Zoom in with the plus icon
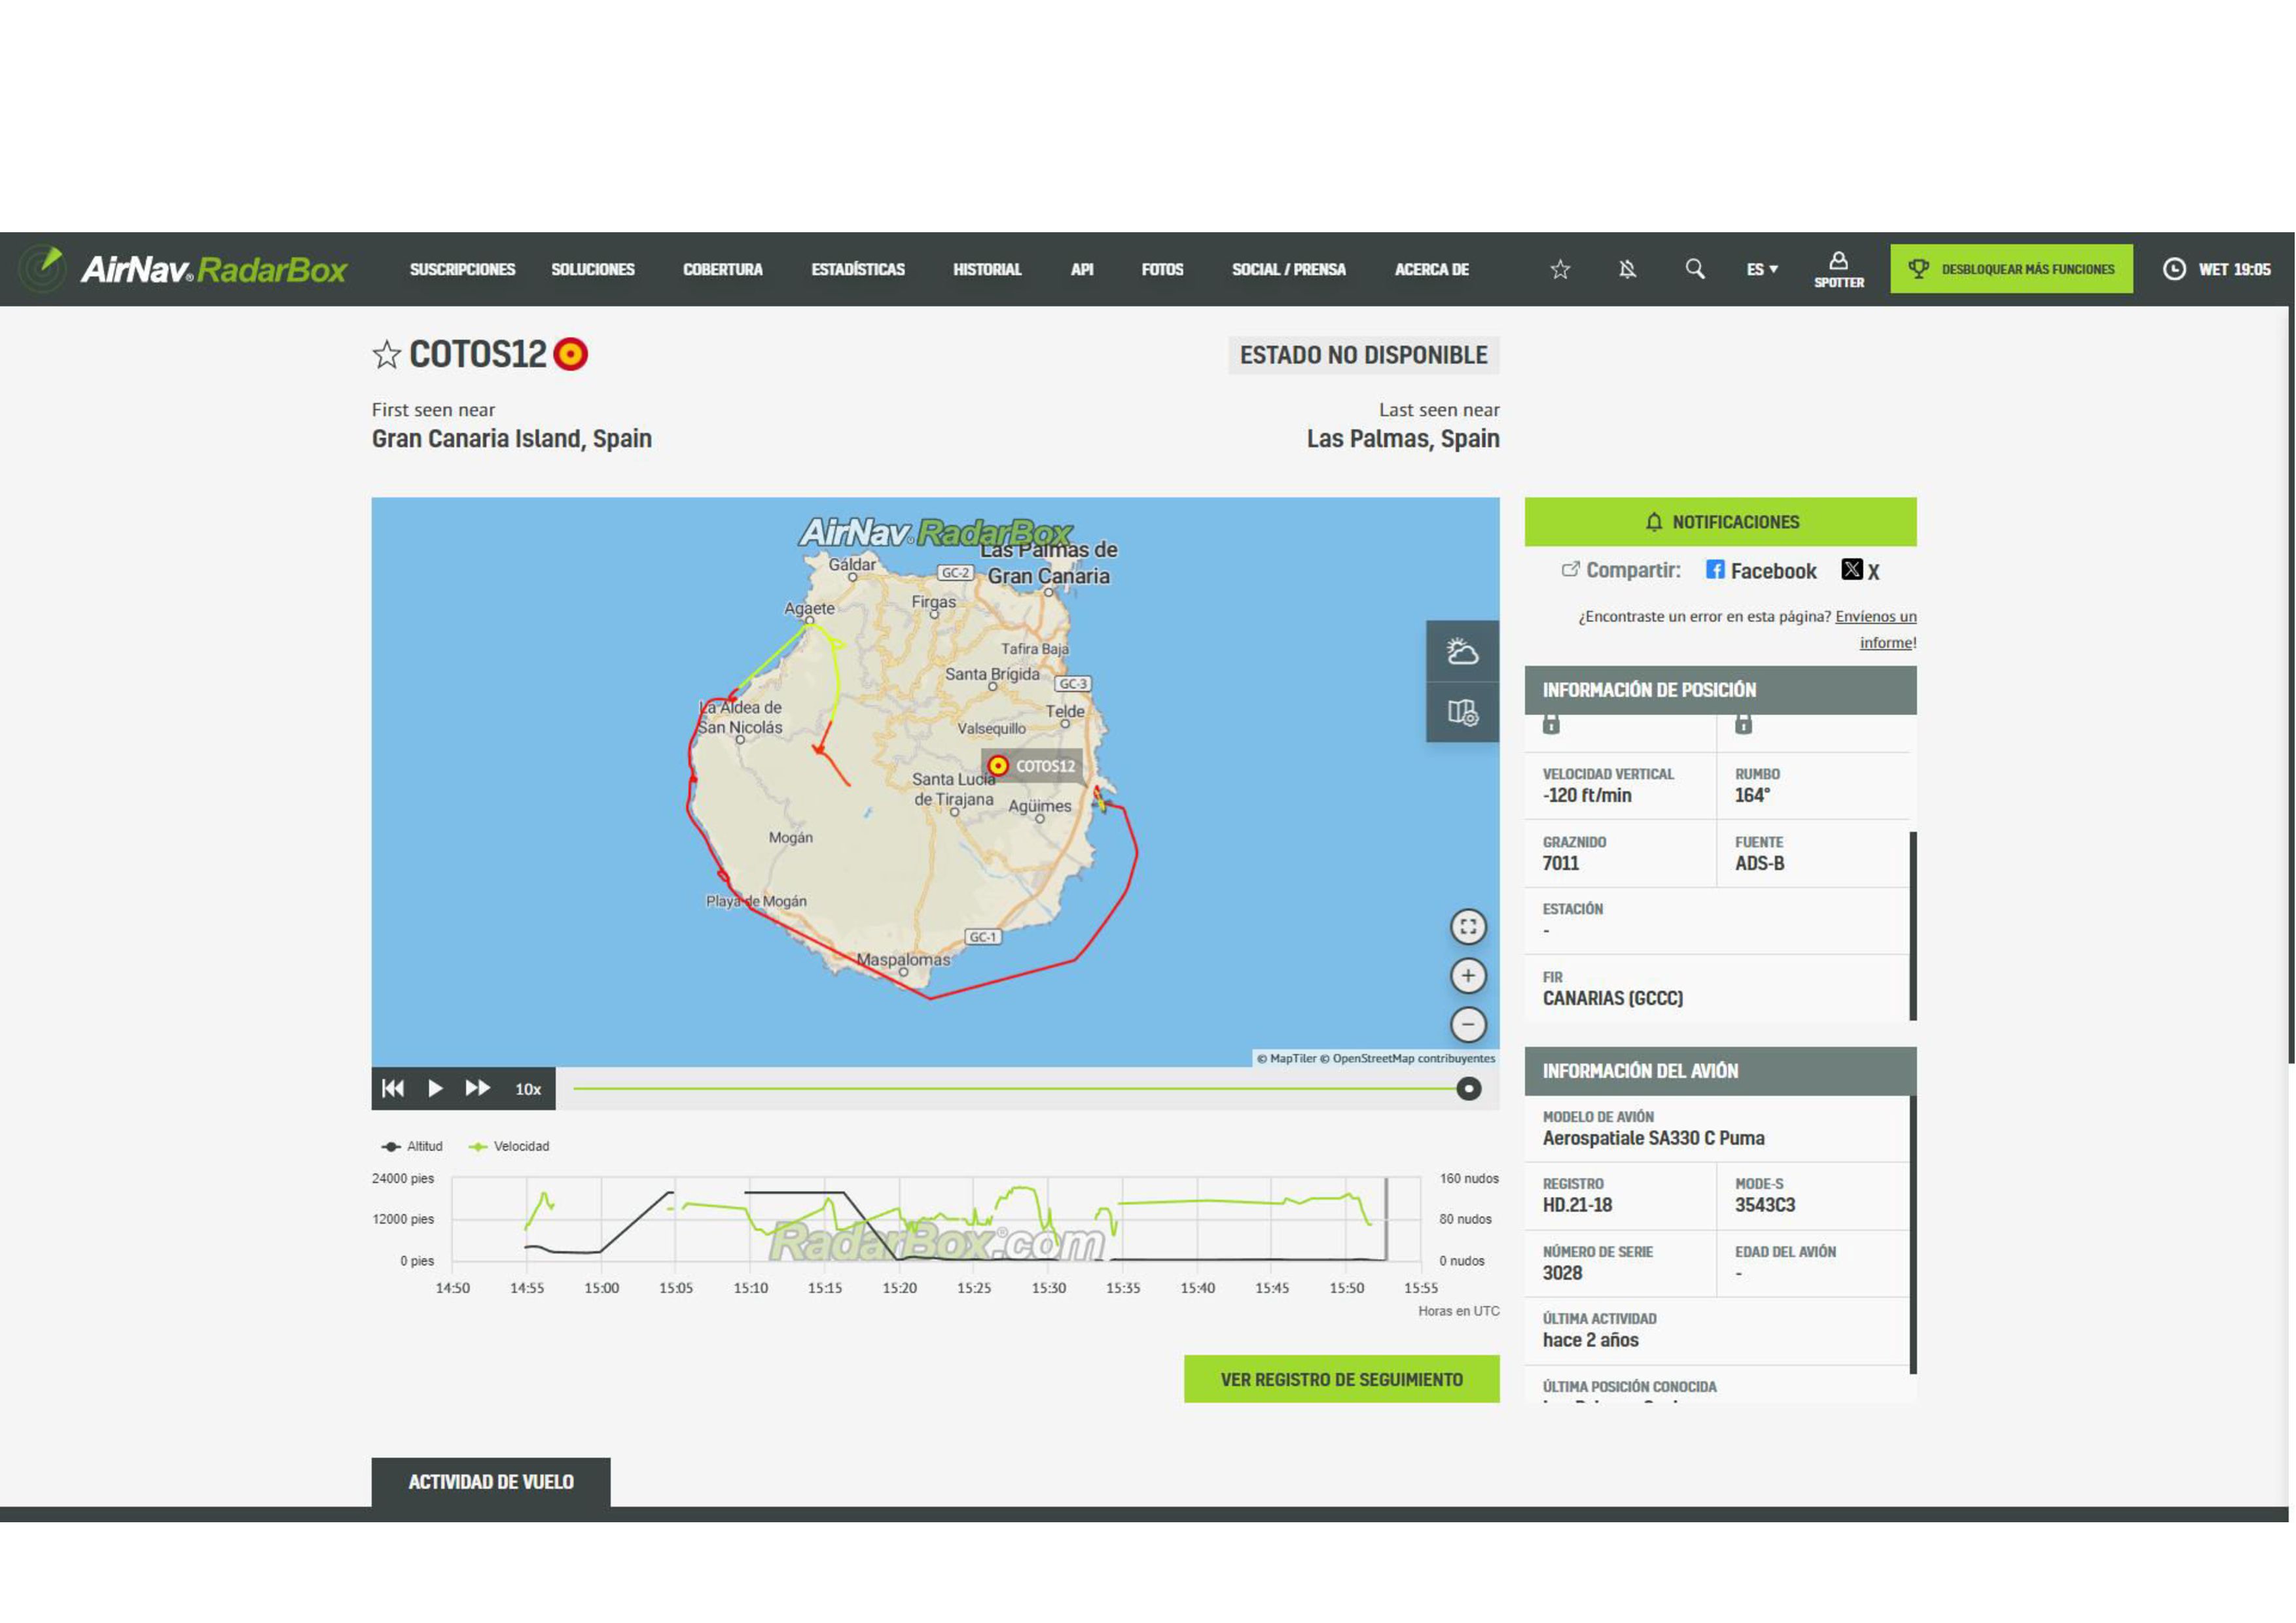 [x=1467, y=975]
